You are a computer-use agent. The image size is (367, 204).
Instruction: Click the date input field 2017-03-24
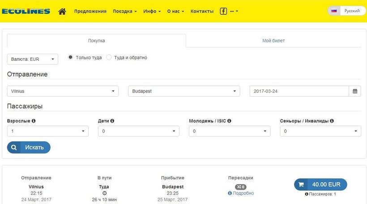click(299, 91)
